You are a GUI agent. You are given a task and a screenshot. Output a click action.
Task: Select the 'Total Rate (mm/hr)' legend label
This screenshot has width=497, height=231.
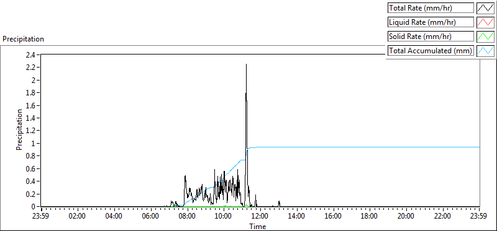coord(431,8)
